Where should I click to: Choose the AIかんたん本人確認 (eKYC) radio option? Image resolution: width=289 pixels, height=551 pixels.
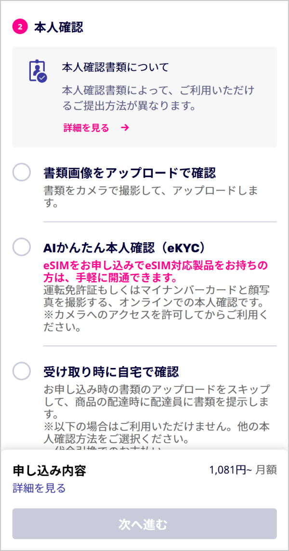[x=22, y=248]
